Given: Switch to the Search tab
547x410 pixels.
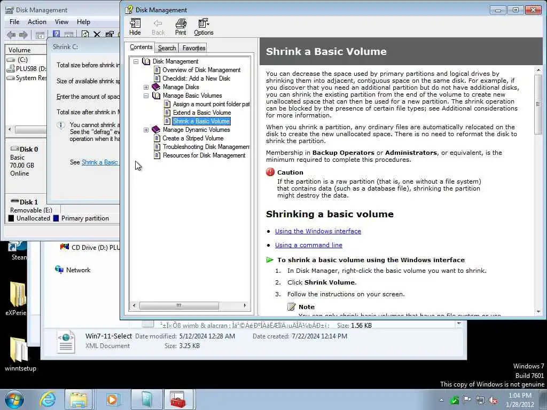Looking at the screenshot, I should 167,48.
